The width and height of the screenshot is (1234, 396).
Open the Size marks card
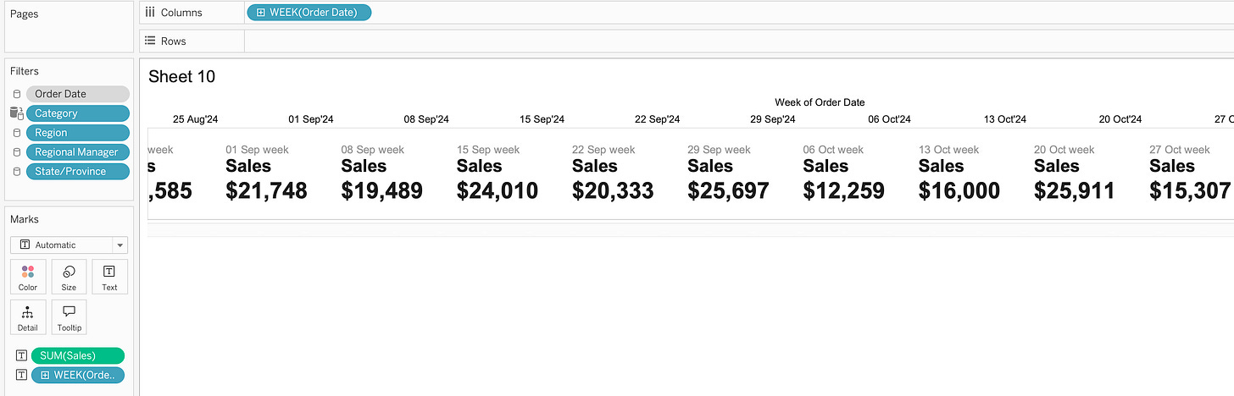pyautogui.click(x=69, y=277)
